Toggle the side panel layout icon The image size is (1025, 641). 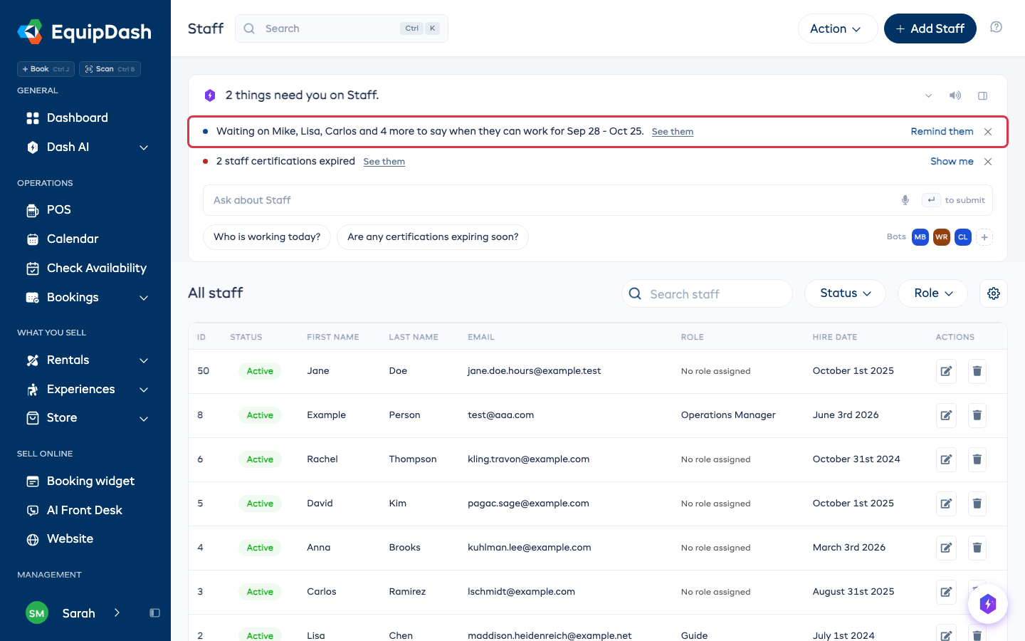[982, 95]
